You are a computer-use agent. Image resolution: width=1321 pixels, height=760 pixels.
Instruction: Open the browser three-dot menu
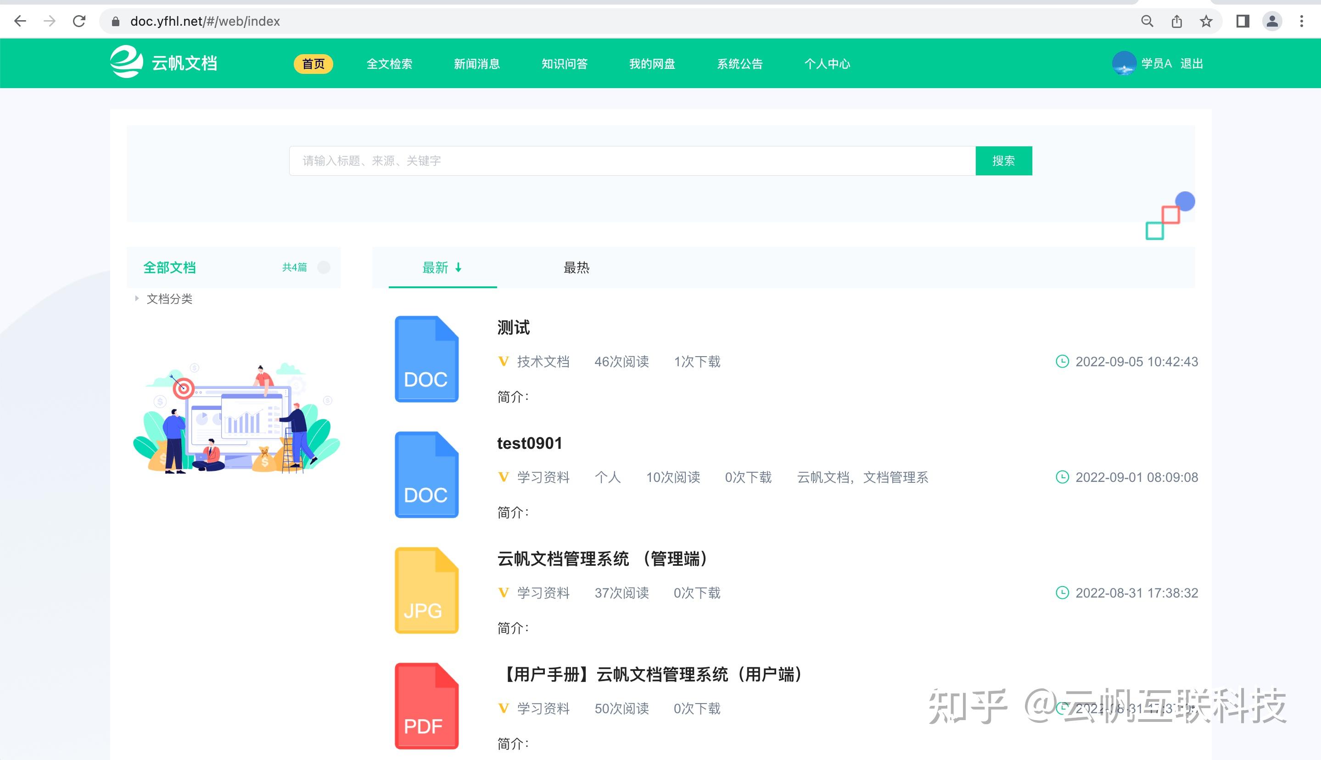pyautogui.click(x=1302, y=21)
